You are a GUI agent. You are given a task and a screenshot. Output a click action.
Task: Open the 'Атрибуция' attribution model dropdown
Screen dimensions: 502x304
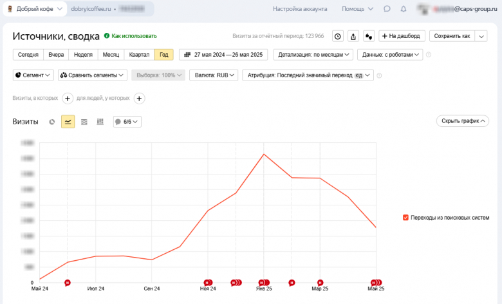point(308,75)
